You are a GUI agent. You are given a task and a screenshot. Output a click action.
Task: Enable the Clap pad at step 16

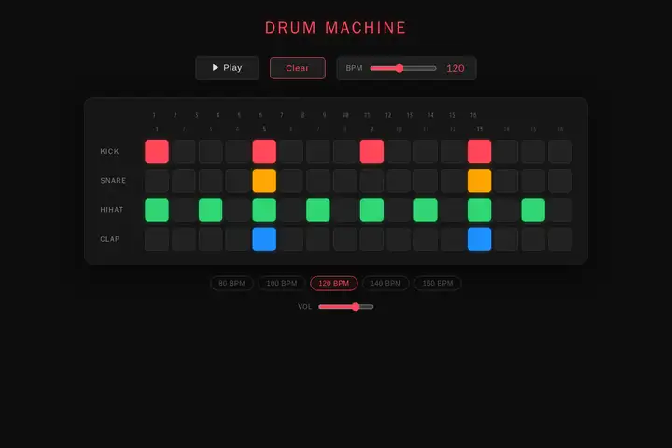560,239
